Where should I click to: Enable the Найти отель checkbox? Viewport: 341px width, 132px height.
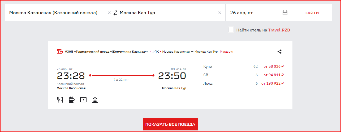click(x=231, y=30)
